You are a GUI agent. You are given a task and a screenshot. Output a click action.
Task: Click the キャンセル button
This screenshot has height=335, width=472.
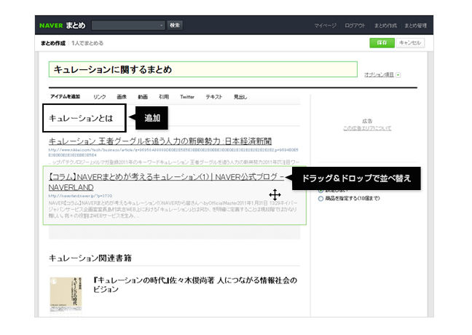point(410,43)
